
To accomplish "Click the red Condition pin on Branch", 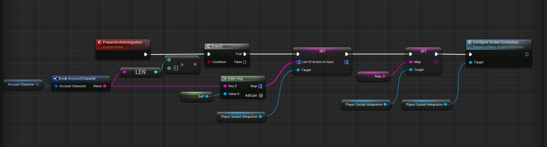I will (x=209, y=62).
